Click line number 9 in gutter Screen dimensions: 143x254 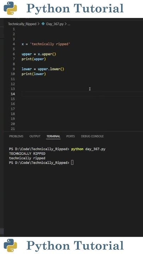tap(14, 69)
